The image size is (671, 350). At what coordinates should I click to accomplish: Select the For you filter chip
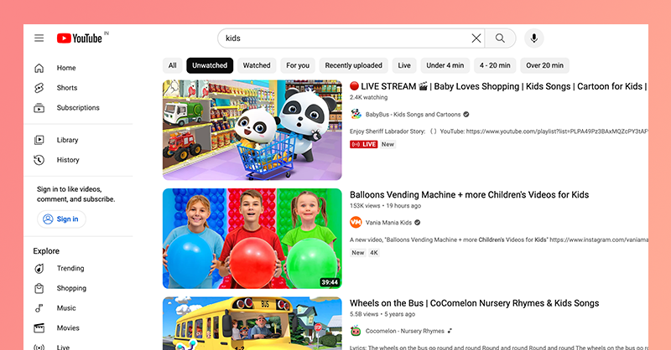coord(298,65)
